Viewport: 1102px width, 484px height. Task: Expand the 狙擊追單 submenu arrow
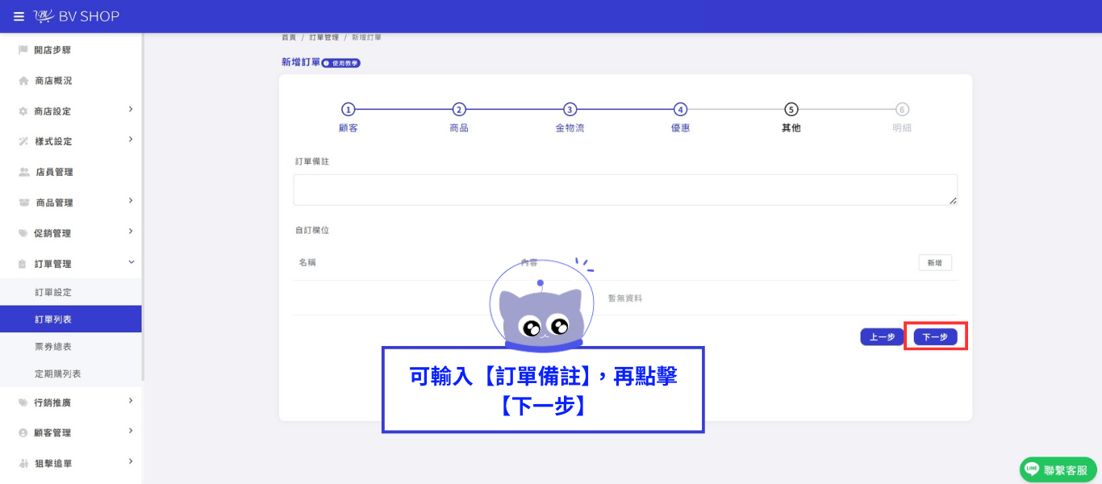131,461
